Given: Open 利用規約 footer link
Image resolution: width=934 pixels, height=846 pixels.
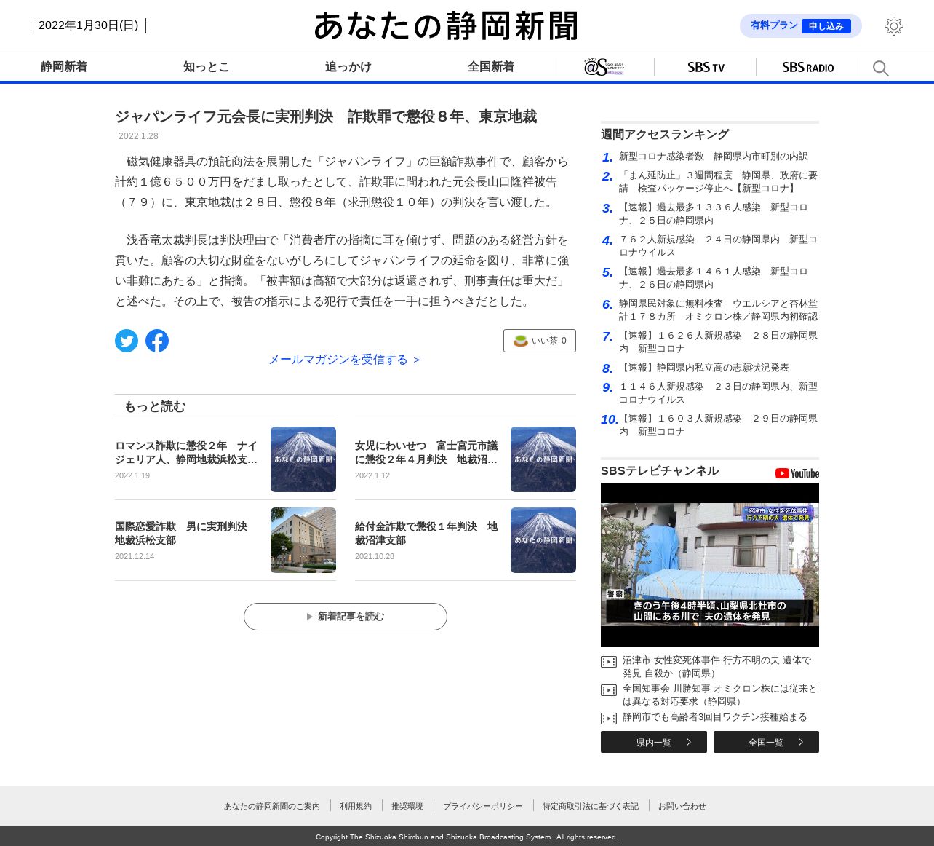Looking at the screenshot, I should pos(356,806).
